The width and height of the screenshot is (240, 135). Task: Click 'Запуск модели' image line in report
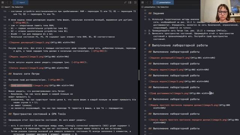tap(39, 68)
